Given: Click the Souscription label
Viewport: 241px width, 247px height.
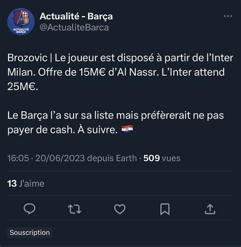Looking at the screenshot, I should [x=29, y=233].
